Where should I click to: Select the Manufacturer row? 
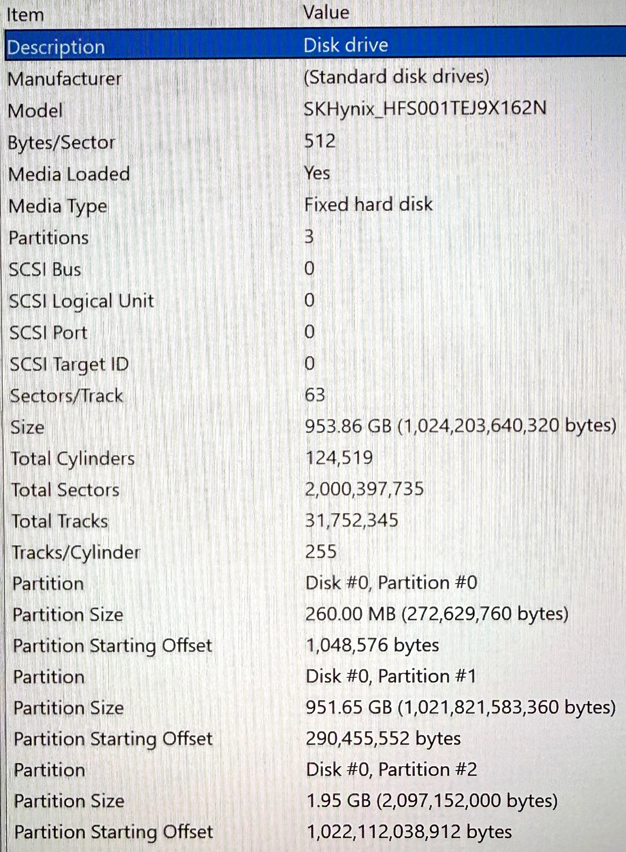tap(315, 78)
